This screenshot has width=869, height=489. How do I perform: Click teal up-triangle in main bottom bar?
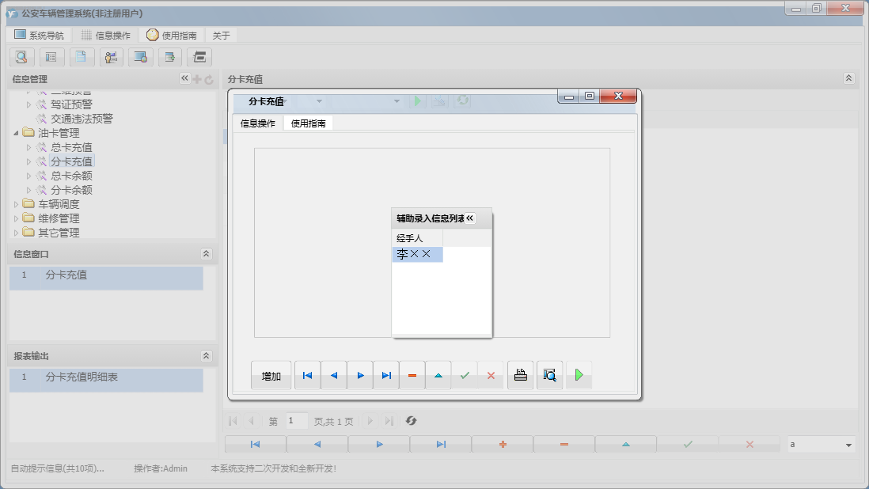626,444
